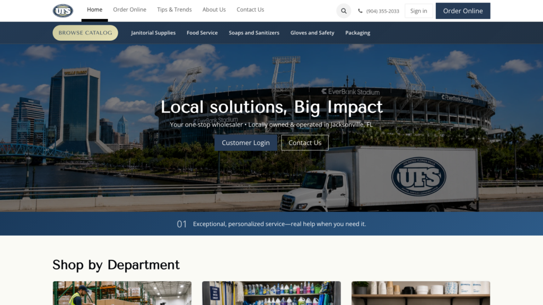Go to Tips & Trends page
This screenshot has height=305, width=543.
coord(174,10)
